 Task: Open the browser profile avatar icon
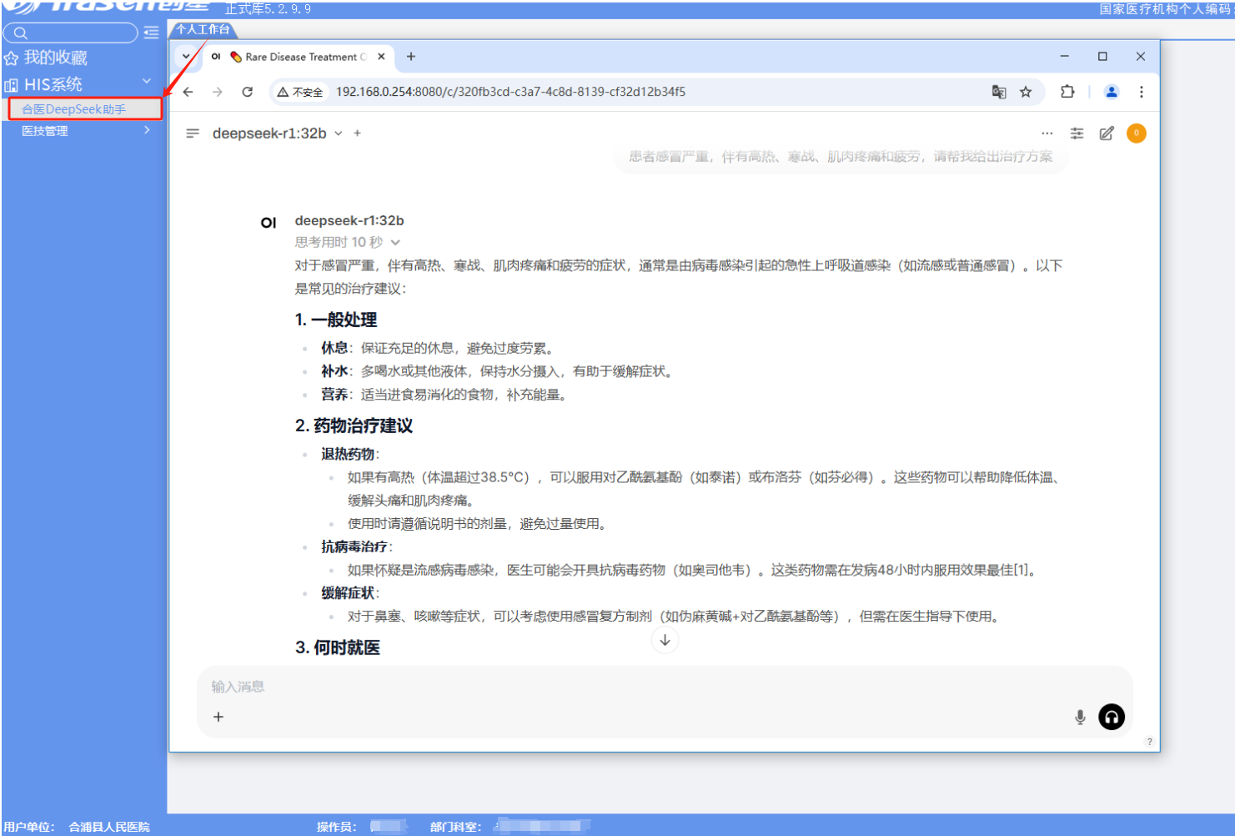tap(1111, 92)
